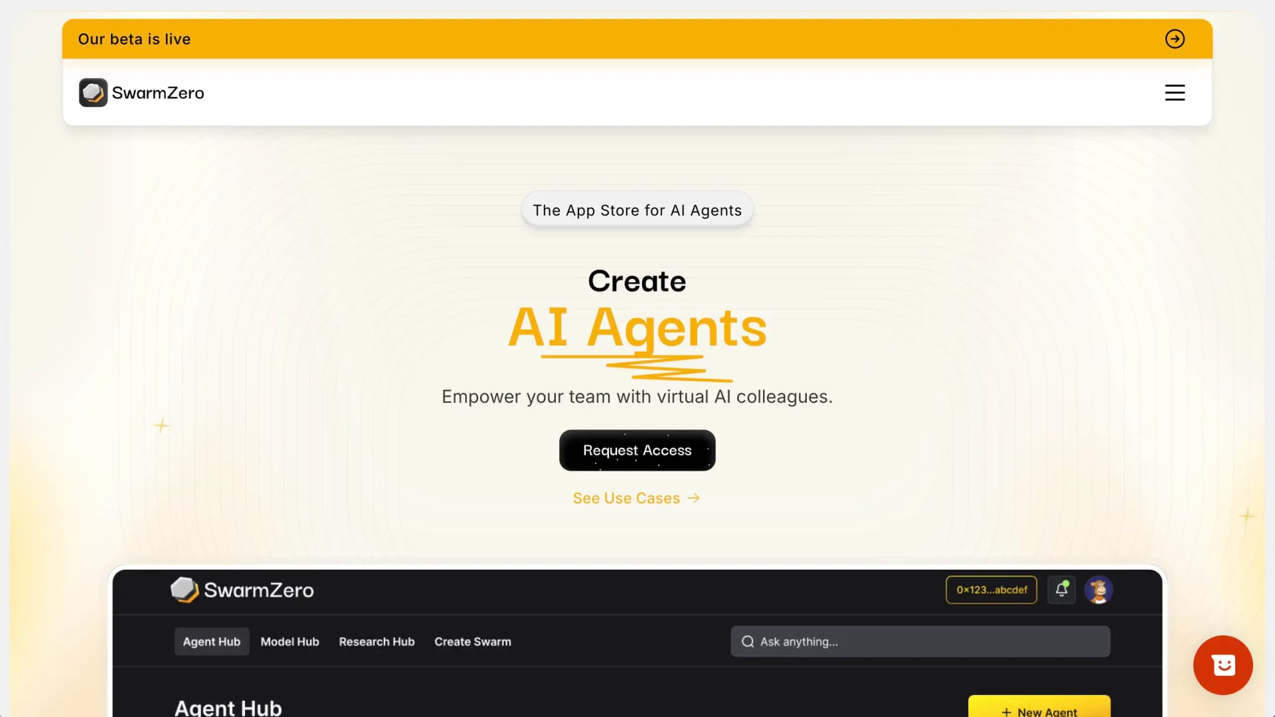
Task: Open the hamburger navigation menu
Action: 1175,93
